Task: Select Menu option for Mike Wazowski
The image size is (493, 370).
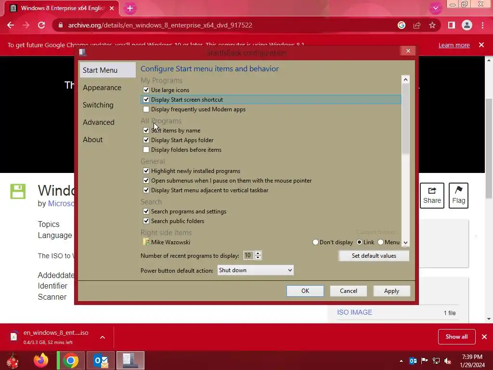Action: (x=380, y=242)
